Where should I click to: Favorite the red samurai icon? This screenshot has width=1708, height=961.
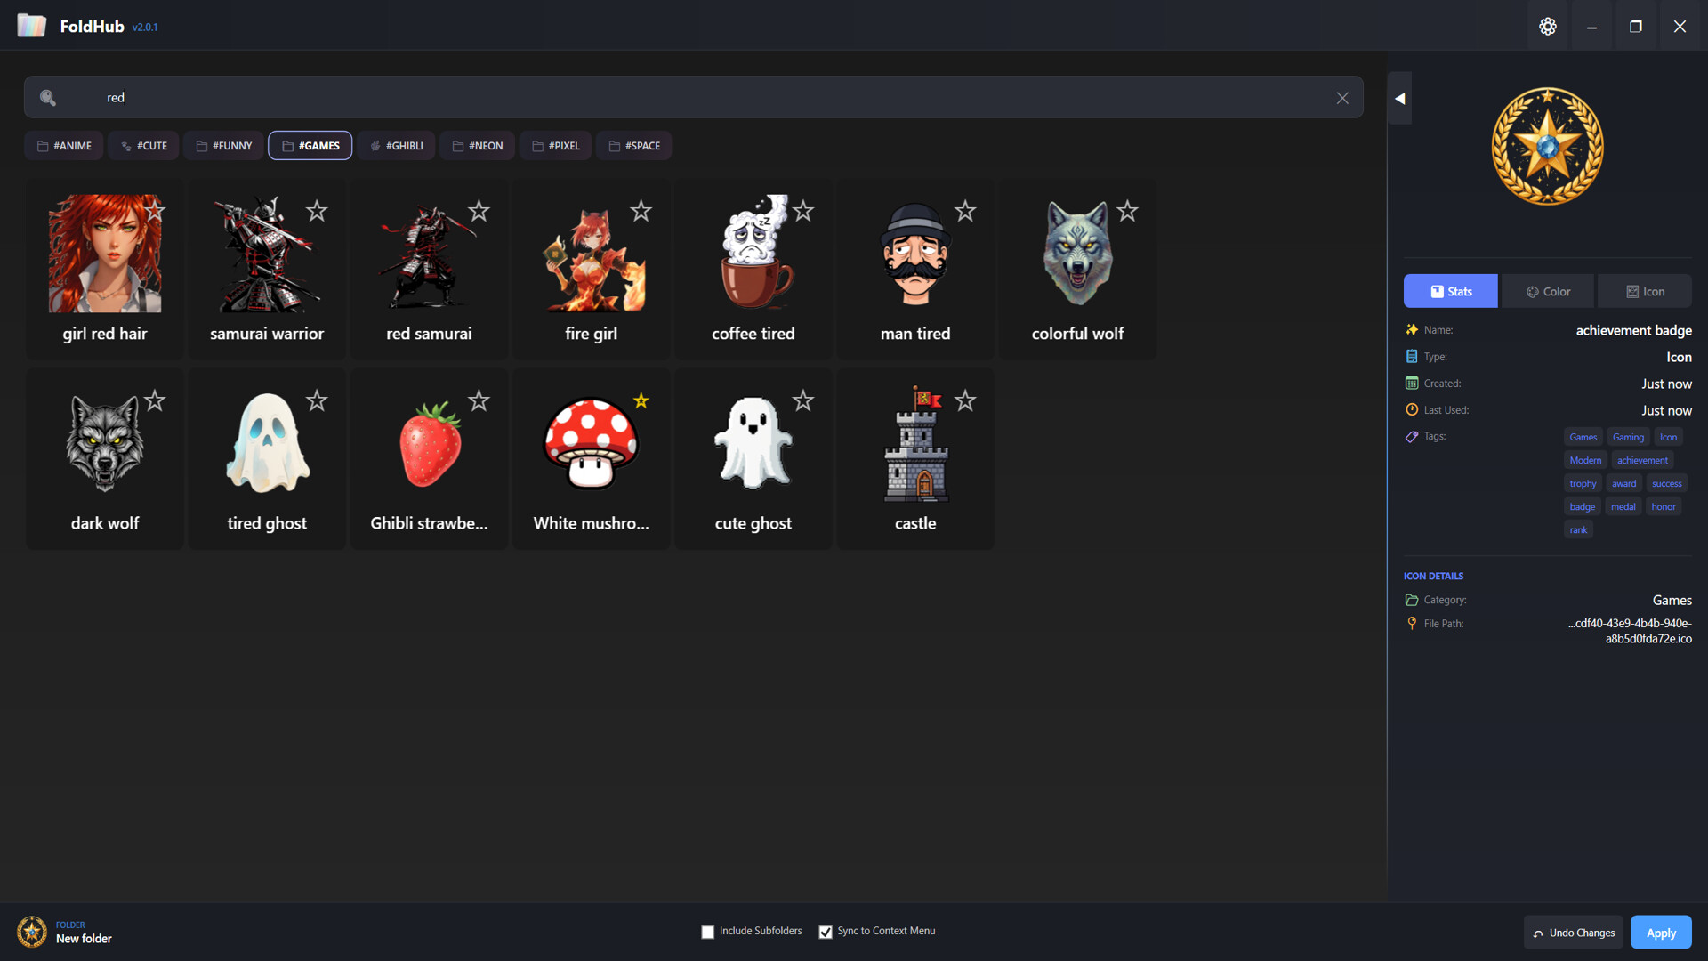click(x=479, y=212)
